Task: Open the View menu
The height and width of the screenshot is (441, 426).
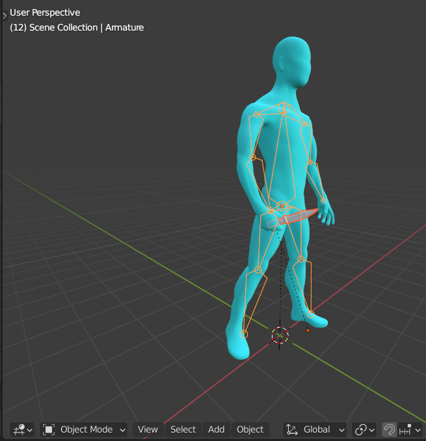Action: pyautogui.click(x=148, y=429)
